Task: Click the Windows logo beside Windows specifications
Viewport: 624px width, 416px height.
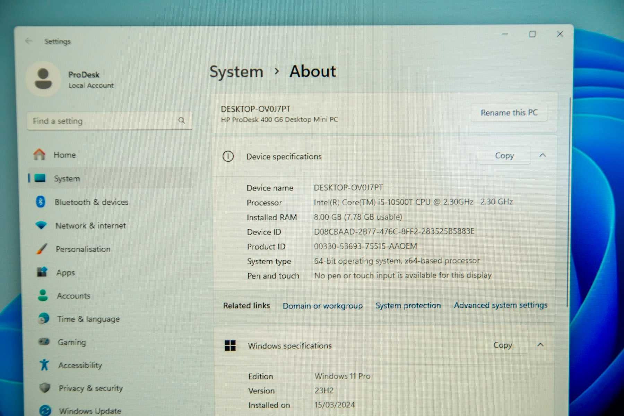Action: click(x=230, y=345)
